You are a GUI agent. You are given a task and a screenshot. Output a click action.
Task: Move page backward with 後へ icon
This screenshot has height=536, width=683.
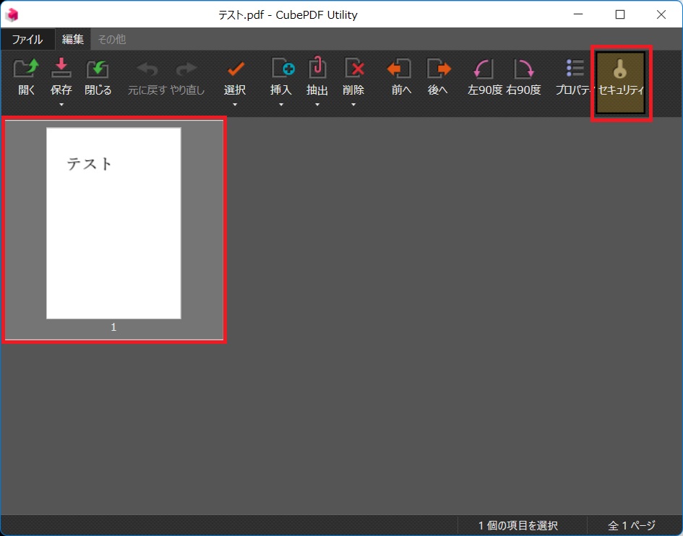(439, 69)
